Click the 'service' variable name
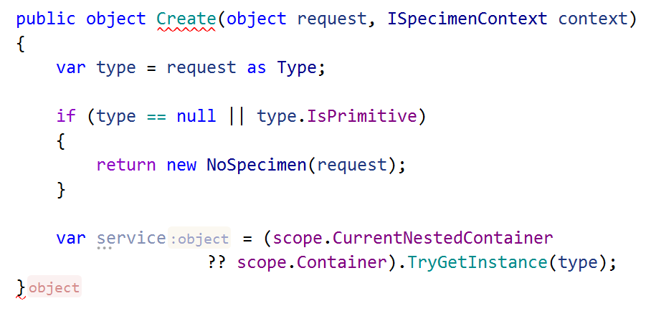The width and height of the screenshot is (651, 311). (131, 238)
